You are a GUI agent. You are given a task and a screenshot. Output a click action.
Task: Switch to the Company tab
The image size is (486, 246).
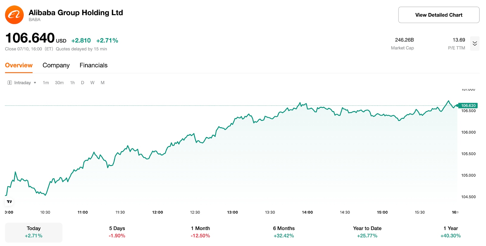56,65
